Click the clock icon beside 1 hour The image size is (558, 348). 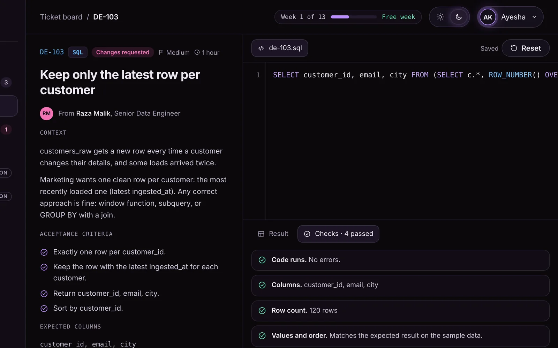197,52
